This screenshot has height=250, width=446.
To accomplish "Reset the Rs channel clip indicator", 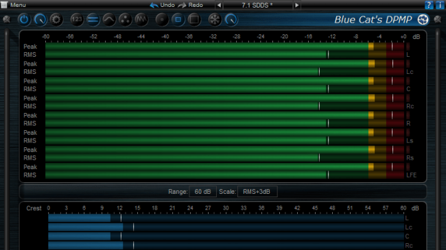I will pos(408,150).
